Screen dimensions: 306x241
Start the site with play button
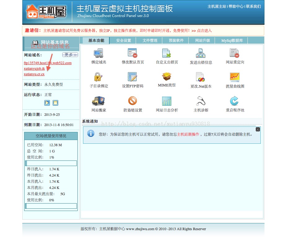tap(47, 103)
